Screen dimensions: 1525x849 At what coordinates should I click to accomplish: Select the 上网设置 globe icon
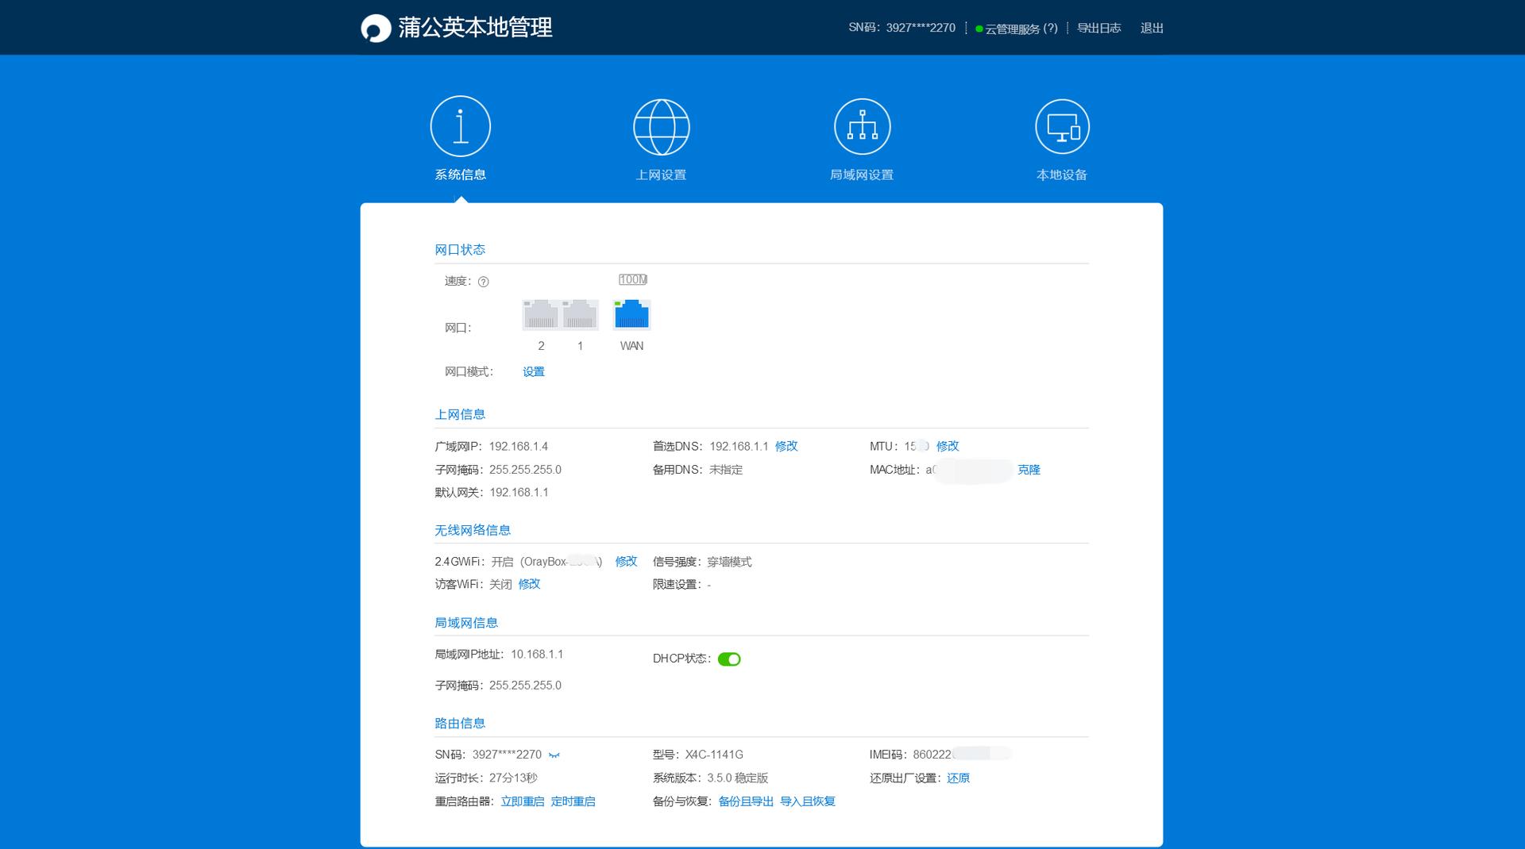[662, 126]
